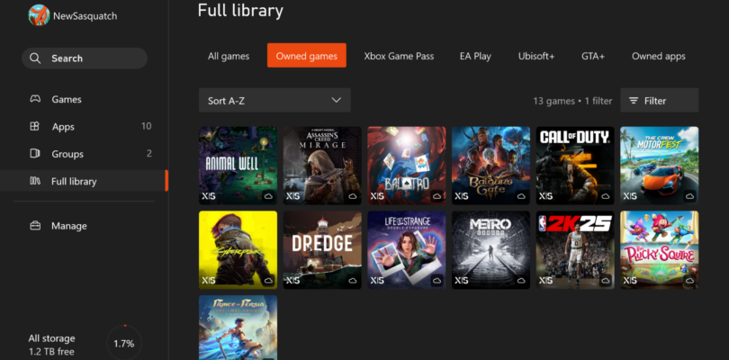
Task: Click the Filter lines icon
Action: 634,101
